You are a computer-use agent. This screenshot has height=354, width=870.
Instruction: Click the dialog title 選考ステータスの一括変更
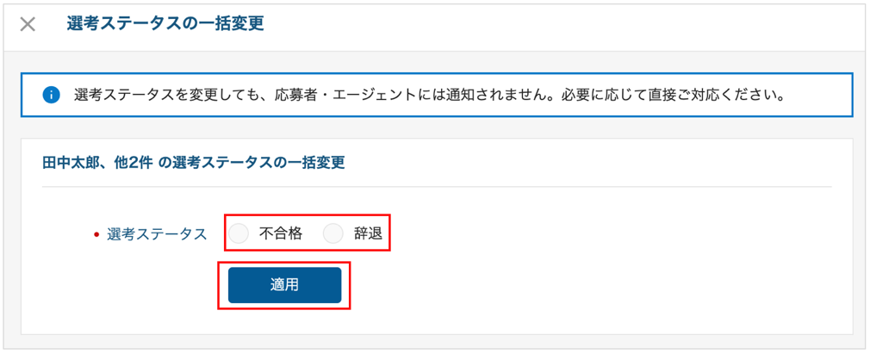[165, 24]
